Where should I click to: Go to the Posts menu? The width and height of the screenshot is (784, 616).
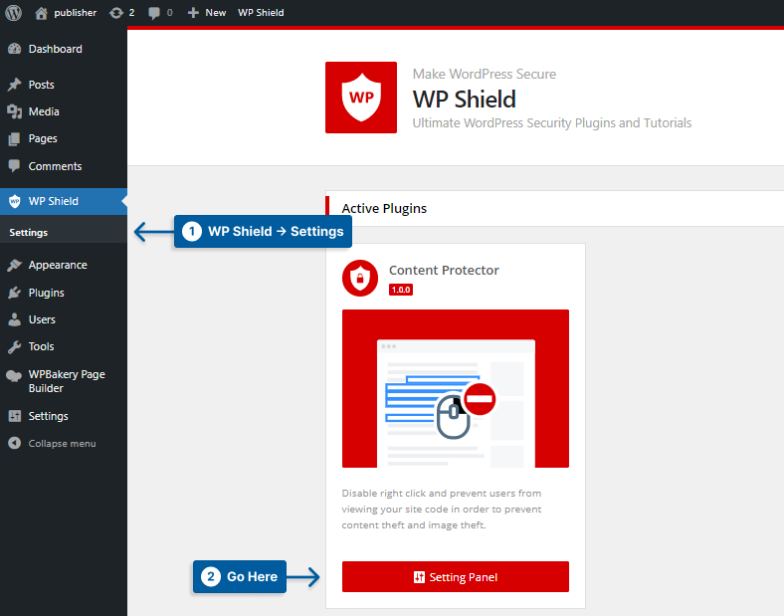pyautogui.click(x=64, y=85)
